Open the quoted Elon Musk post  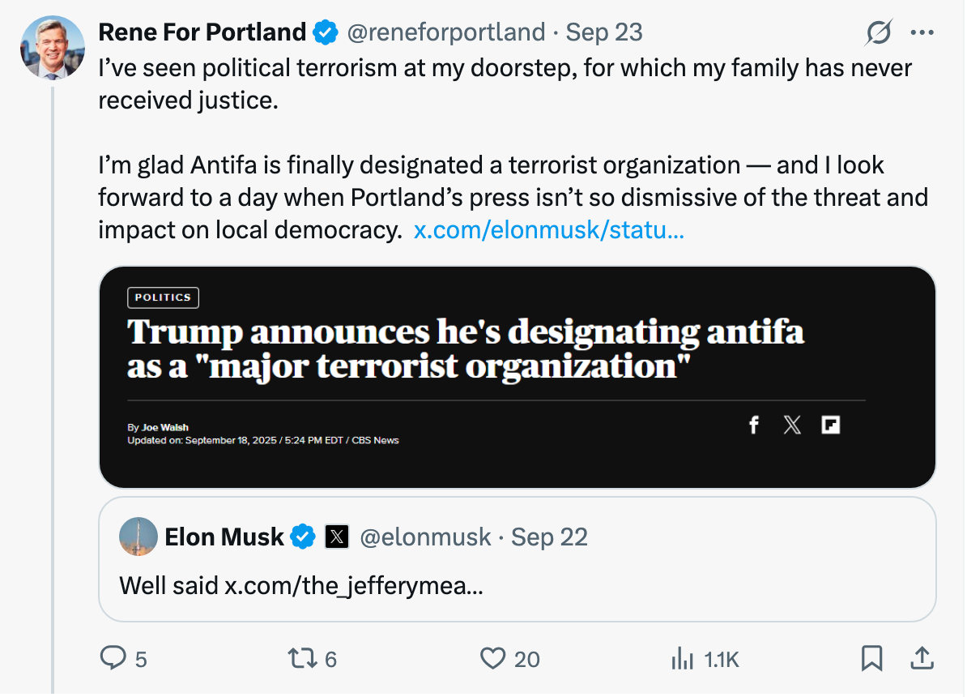point(517,584)
